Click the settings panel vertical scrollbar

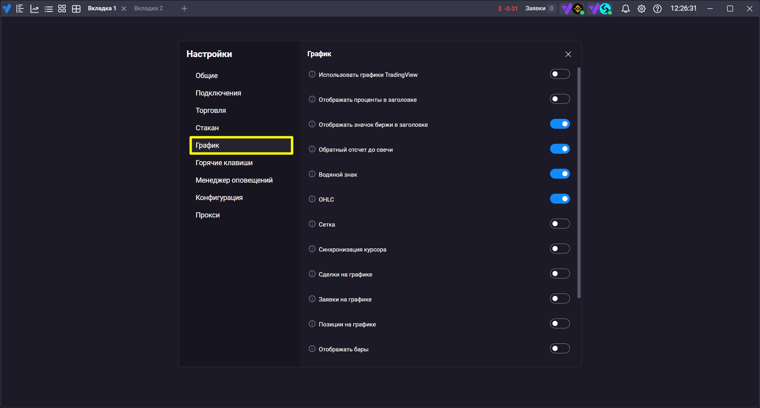579,183
